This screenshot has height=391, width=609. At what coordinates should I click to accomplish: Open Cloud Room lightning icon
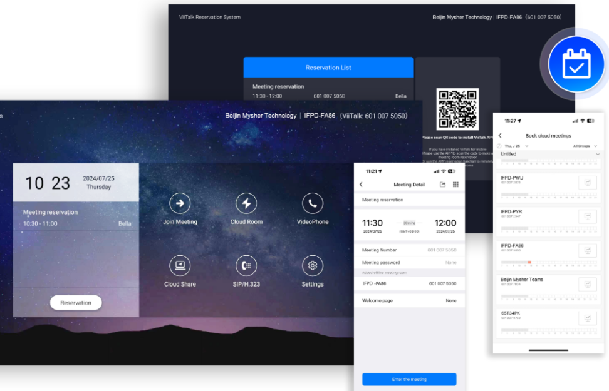tap(246, 203)
